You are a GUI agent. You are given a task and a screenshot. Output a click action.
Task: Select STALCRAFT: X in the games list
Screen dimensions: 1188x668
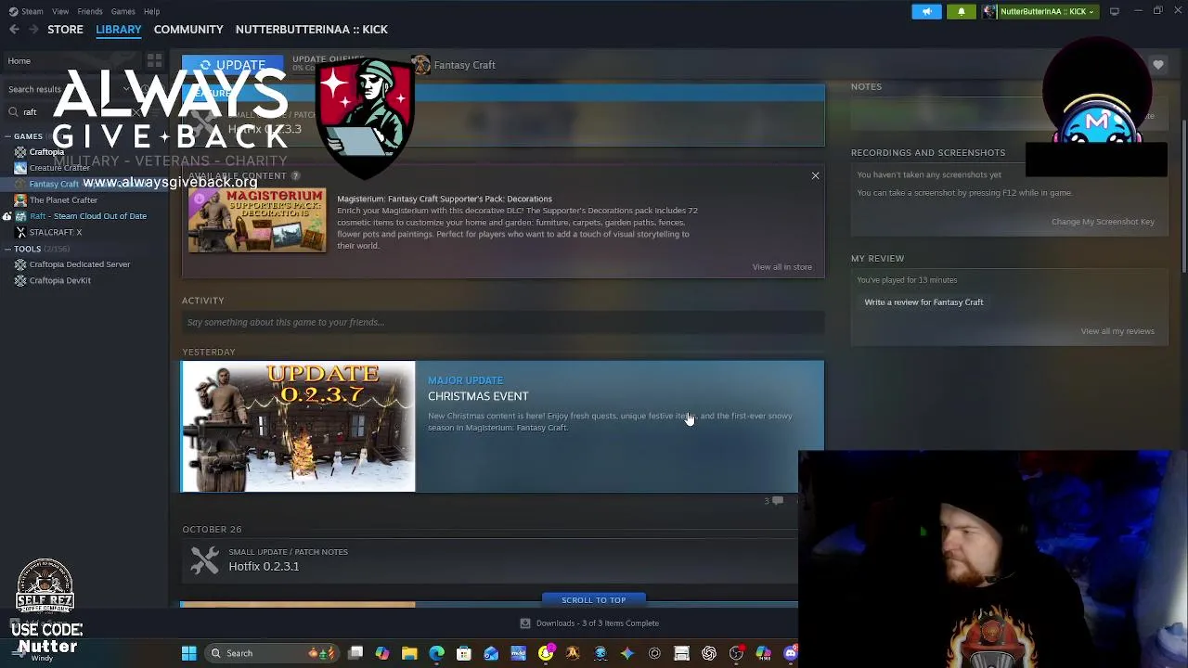pos(56,232)
